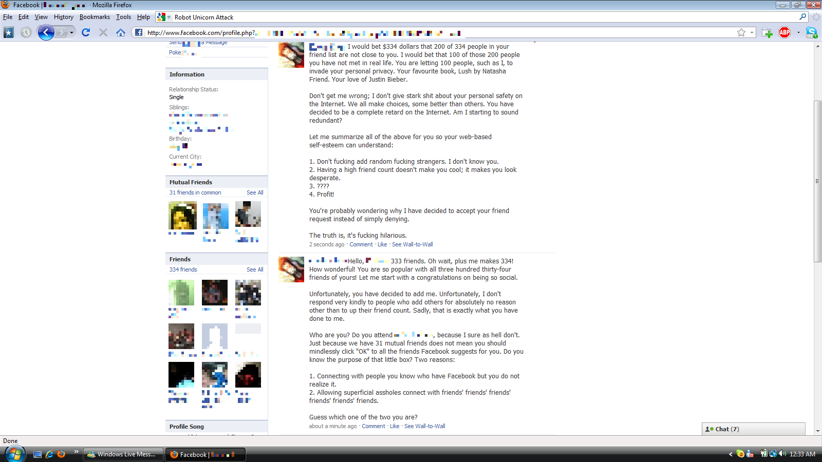Click the Facebook Firefox taskbar button
The width and height of the screenshot is (822, 462).
tap(206, 454)
